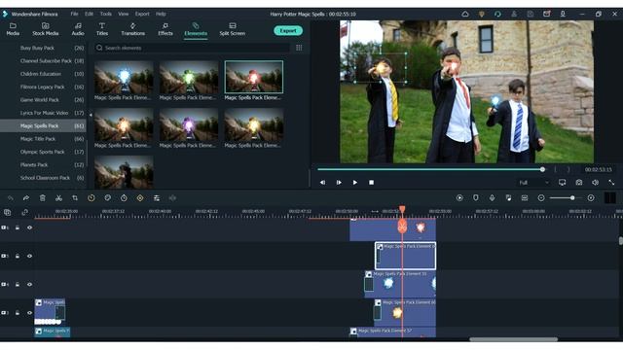Open the headset support icon
The width and height of the screenshot is (623, 350).
coord(497,14)
